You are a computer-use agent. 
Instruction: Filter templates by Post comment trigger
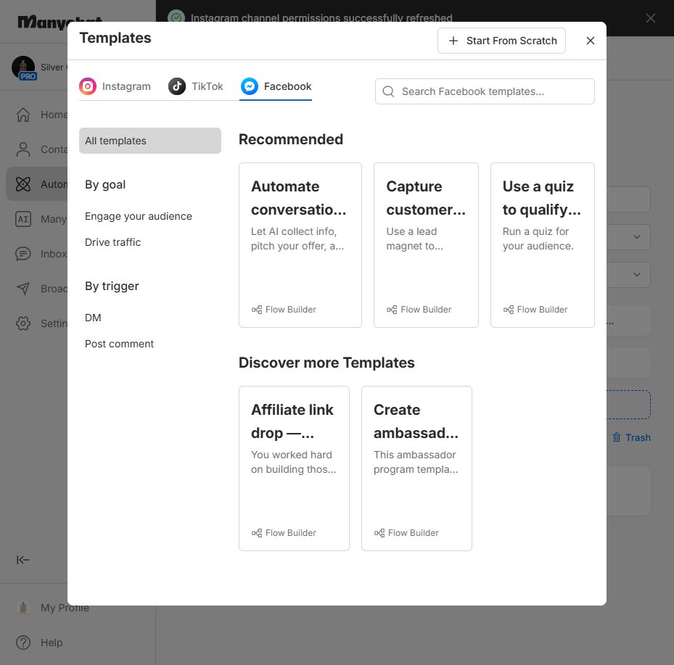tap(119, 344)
